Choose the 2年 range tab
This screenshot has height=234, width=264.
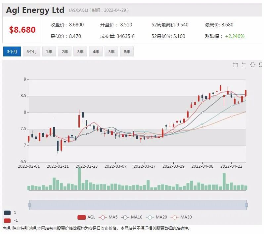(x=65, y=51)
